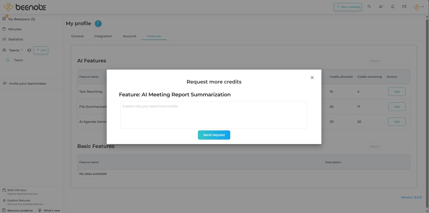Close the Request more credits dialog
This screenshot has height=213, width=429.
tap(312, 77)
